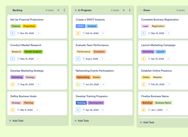Viewport: 188px width, 137px height.
Task: Click the Done column header label
Action: click(146, 10)
